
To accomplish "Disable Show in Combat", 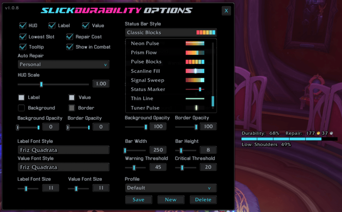I will [x=70, y=47].
